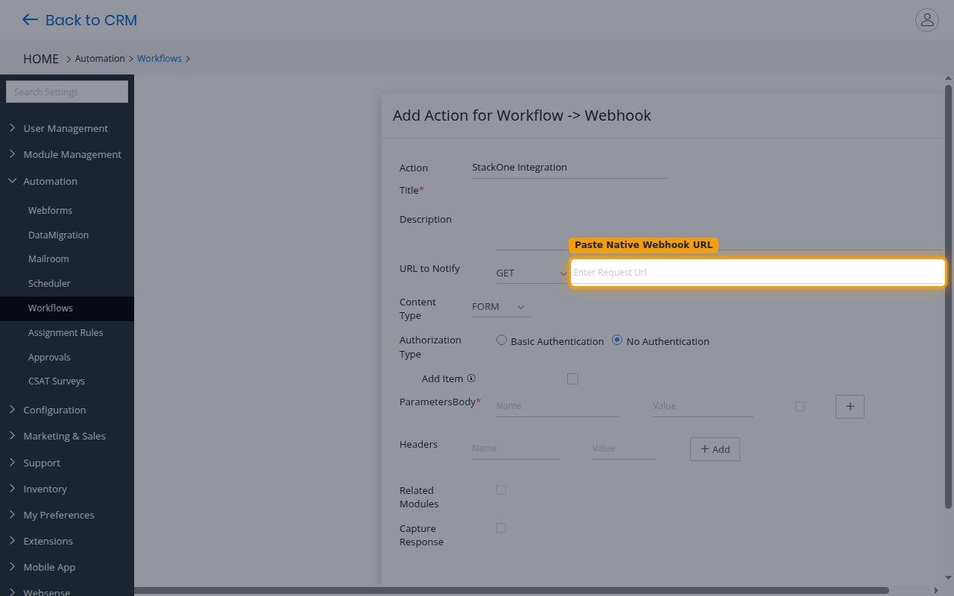Click the Headers Value field
954x596 pixels.
click(x=625, y=448)
